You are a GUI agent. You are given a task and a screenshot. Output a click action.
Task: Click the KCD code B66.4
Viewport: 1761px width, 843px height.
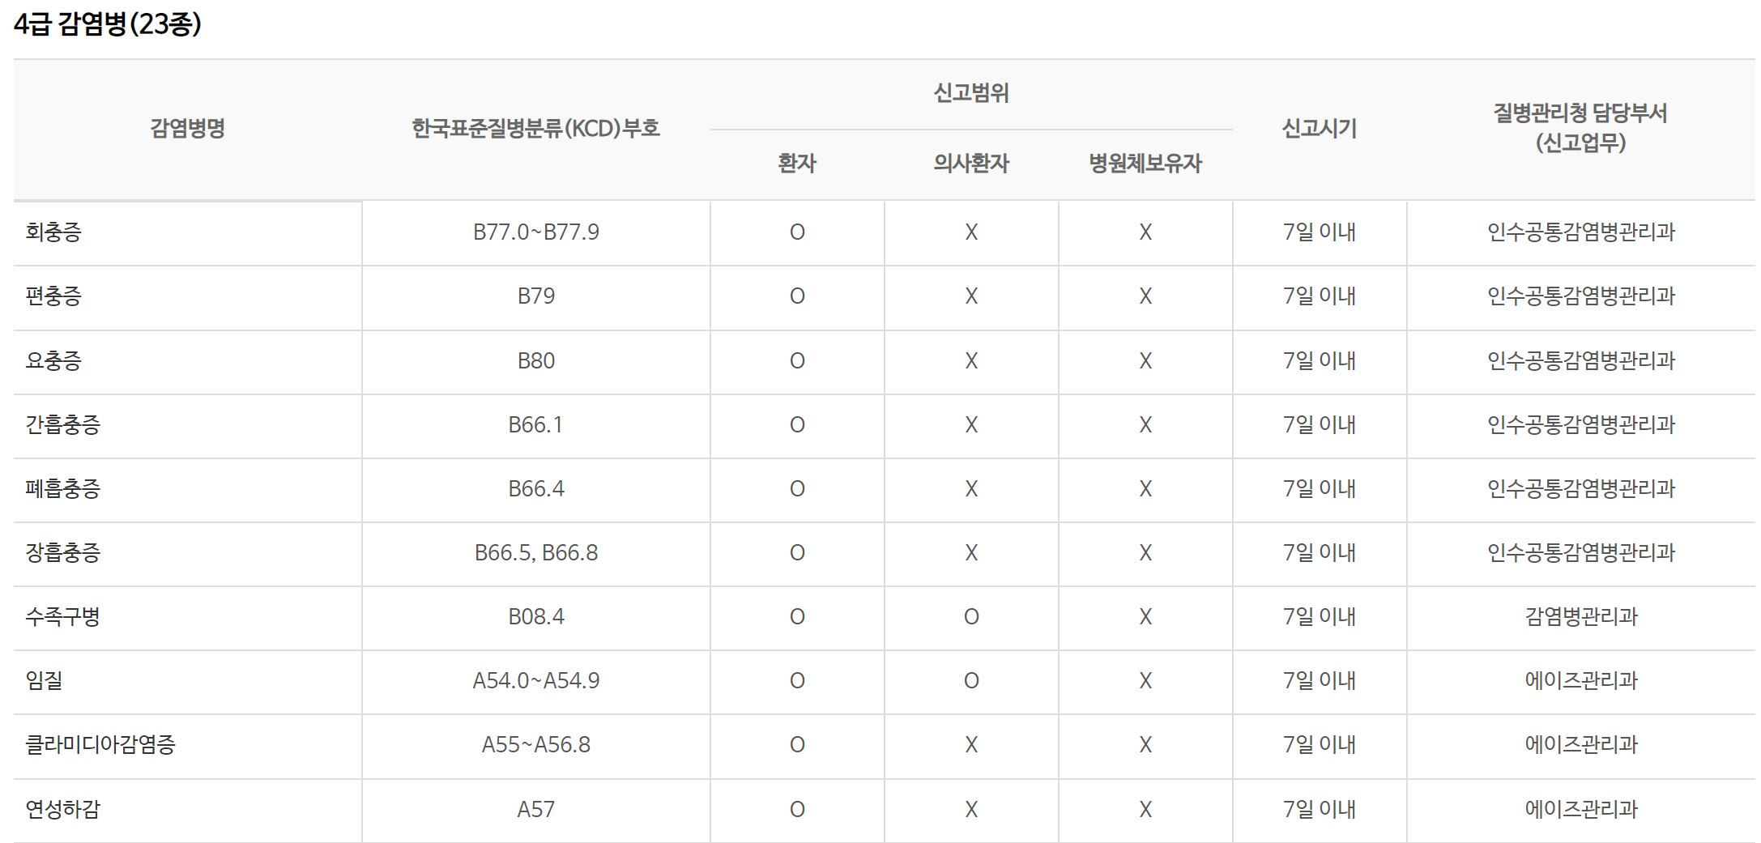(536, 489)
